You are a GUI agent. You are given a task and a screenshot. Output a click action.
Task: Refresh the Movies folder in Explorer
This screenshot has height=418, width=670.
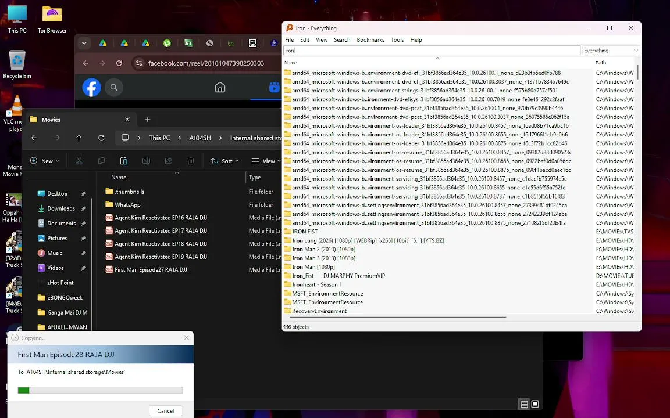101,138
